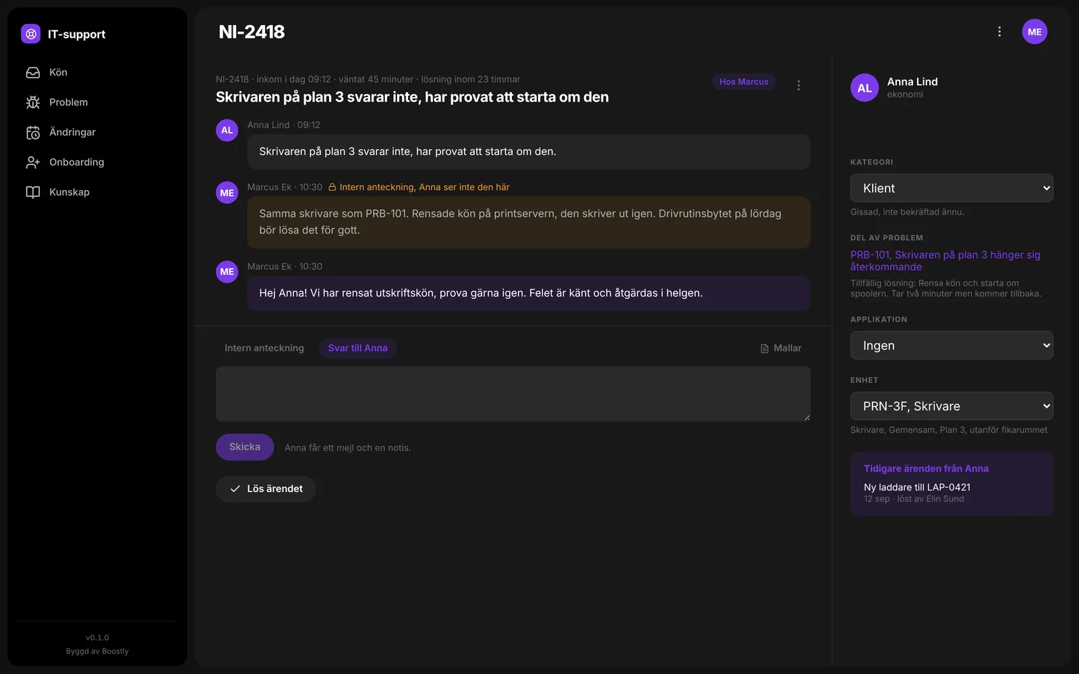
Task: Expand the Kategori dropdown showing Klient
Action: point(952,188)
